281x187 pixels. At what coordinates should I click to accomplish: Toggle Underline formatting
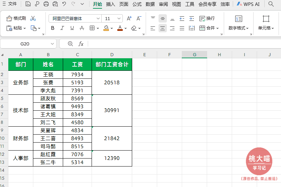pos(72,28)
